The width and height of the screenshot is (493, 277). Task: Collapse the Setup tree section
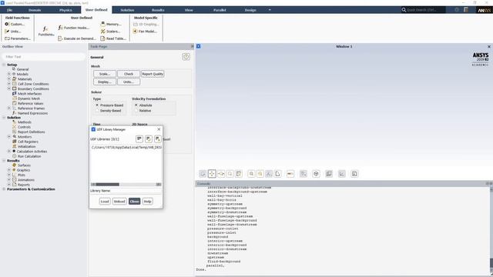coord(4,65)
